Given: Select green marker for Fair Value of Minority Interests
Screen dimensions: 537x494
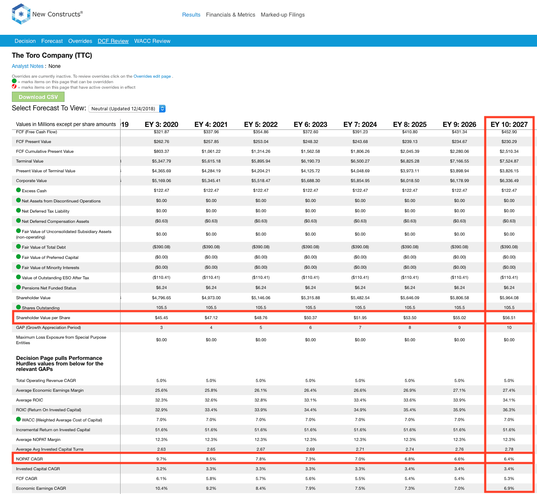Looking at the screenshot, I should 19,267.
